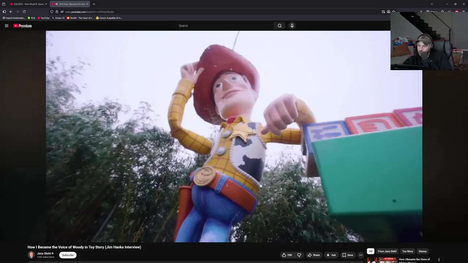Open Jace Diehl channel avatar

tap(31, 255)
